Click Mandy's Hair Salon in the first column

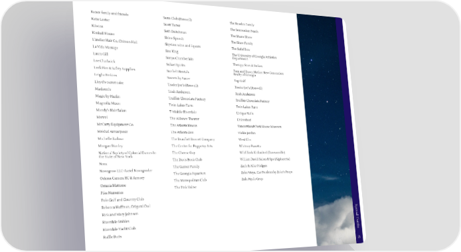point(111,110)
